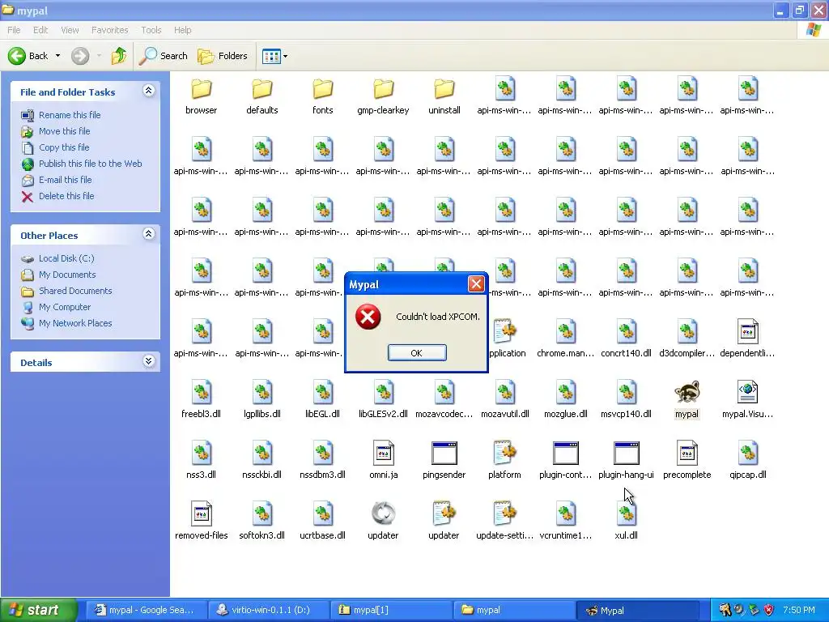
Task: Open Local Disk (C:) link
Action: 66,258
